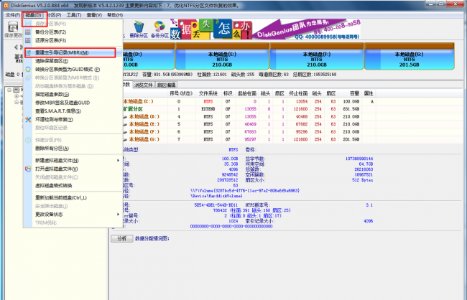Choose 虚拟磁盘格式转换
This screenshot has height=300, width=467.
[54, 186]
